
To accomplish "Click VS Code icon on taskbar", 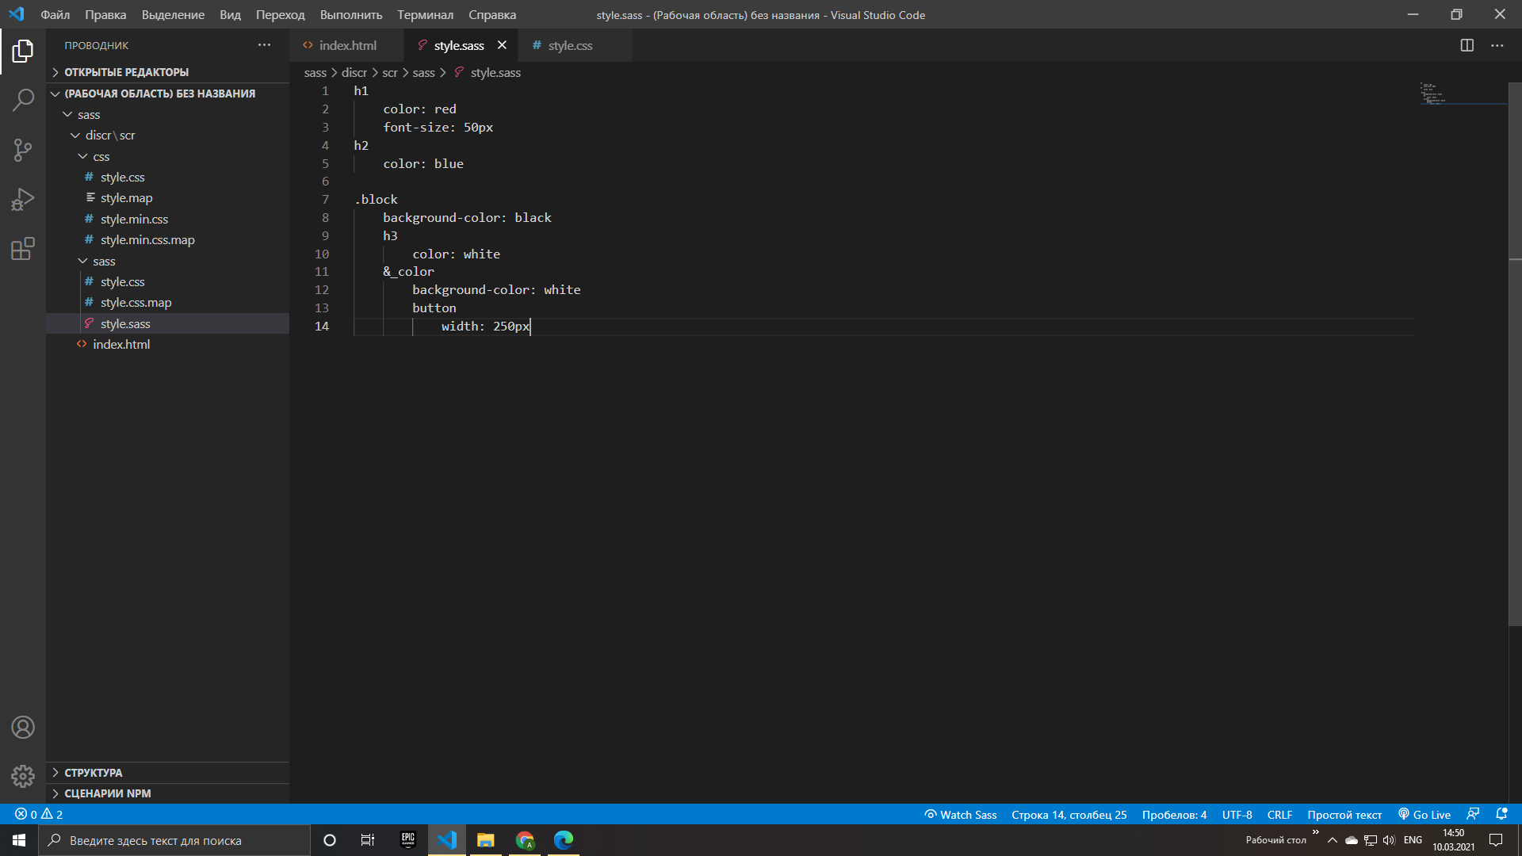I will (x=447, y=840).
